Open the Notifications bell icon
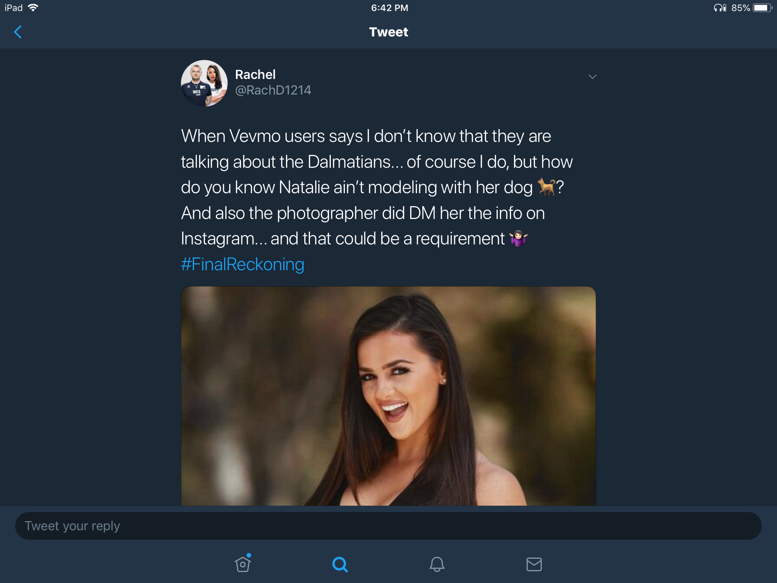The image size is (777, 583). 437,564
